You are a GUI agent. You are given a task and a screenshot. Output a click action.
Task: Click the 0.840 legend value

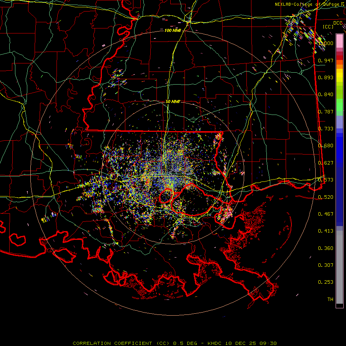coord(326,95)
